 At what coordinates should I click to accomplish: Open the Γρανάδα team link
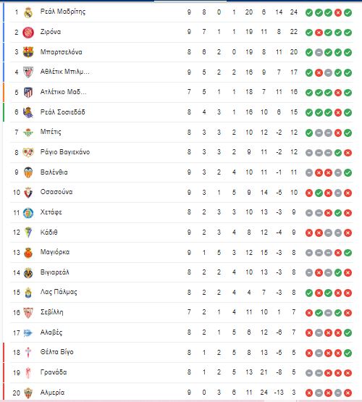54,372
